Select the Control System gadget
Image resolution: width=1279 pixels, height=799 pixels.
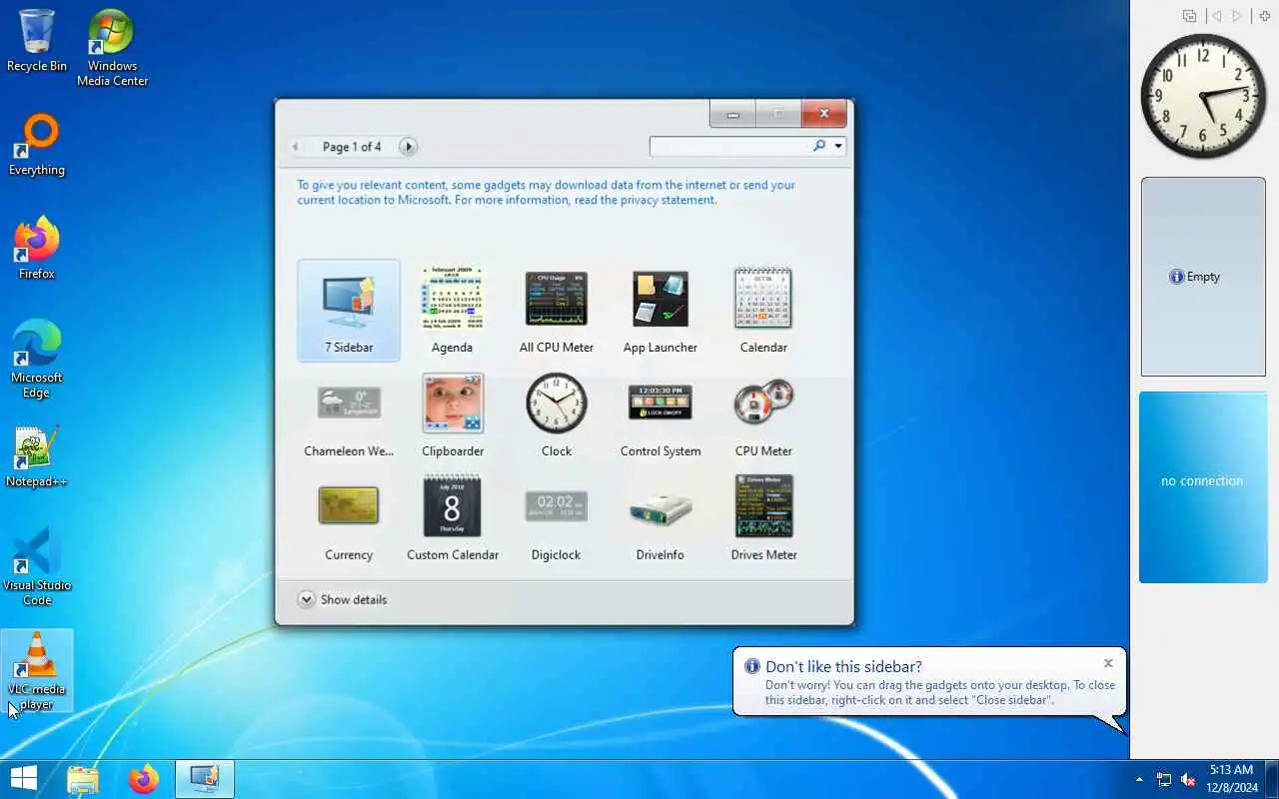660,414
